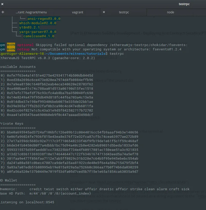Open a new terminal tab with plus icon

(3, 12)
